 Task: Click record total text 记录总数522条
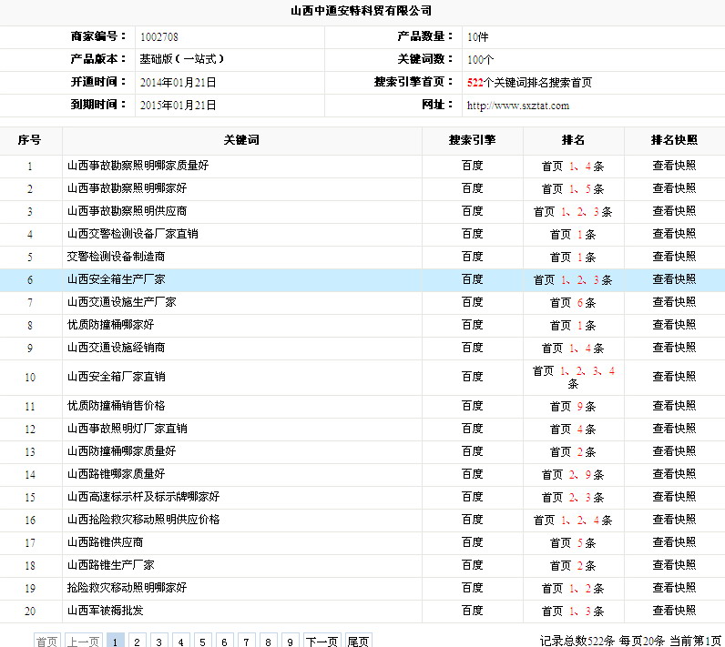click(x=577, y=641)
